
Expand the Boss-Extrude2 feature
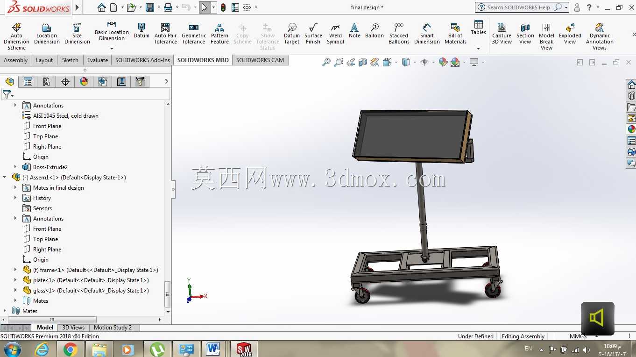click(15, 167)
